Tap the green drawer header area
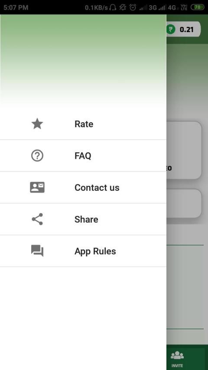208x370 pixels. click(x=83, y=61)
